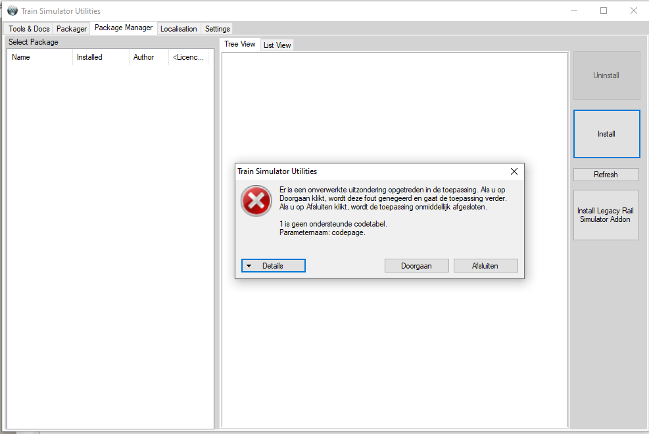Screen dimensions: 649x434
Task: Minimize the main window
Action: (573, 11)
